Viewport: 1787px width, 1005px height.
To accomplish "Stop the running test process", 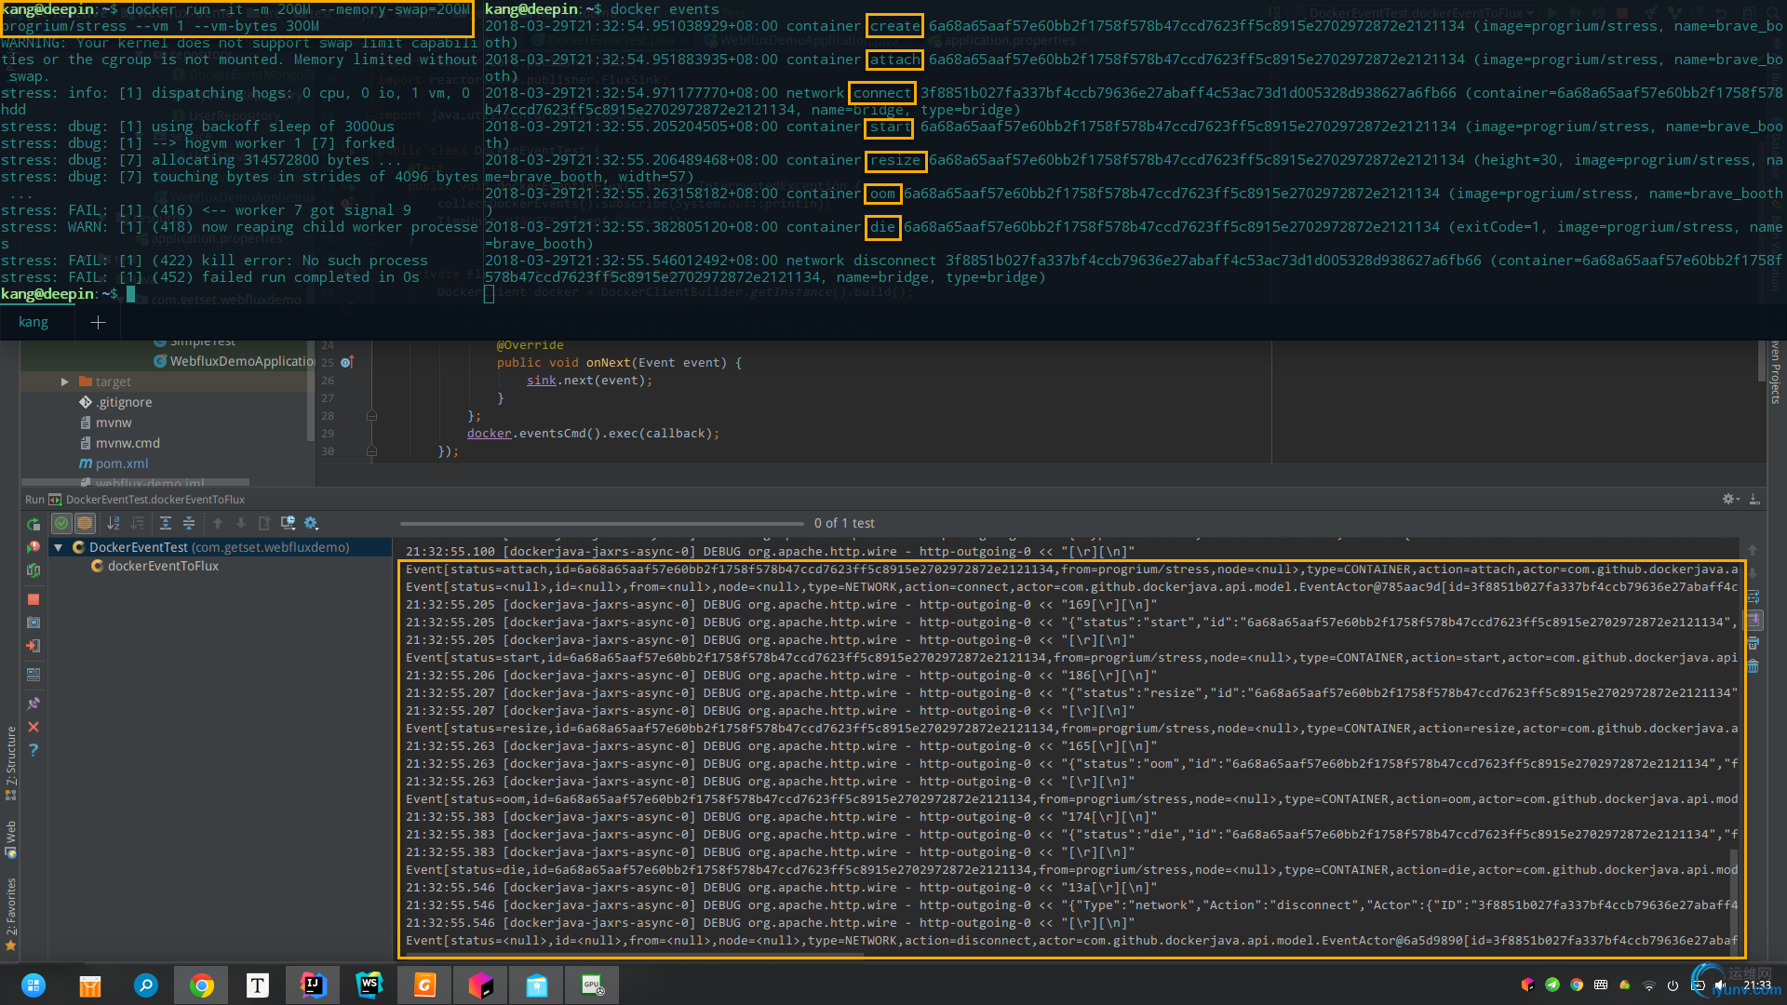I will tap(34, 599).
